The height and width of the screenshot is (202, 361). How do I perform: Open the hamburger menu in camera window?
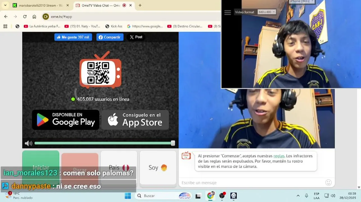227,12
